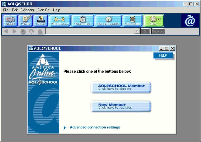Image resolution: width=201 pixels, height=142 pixels.
Task: Sign on as AOL@SCHOOL Member
Action: (121, 87)
